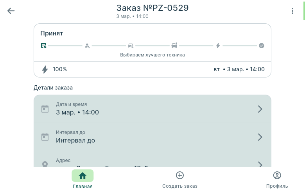Click the completed checkmark step icon
The height and width of the screenshot is (192, 305).
[262, 46]
